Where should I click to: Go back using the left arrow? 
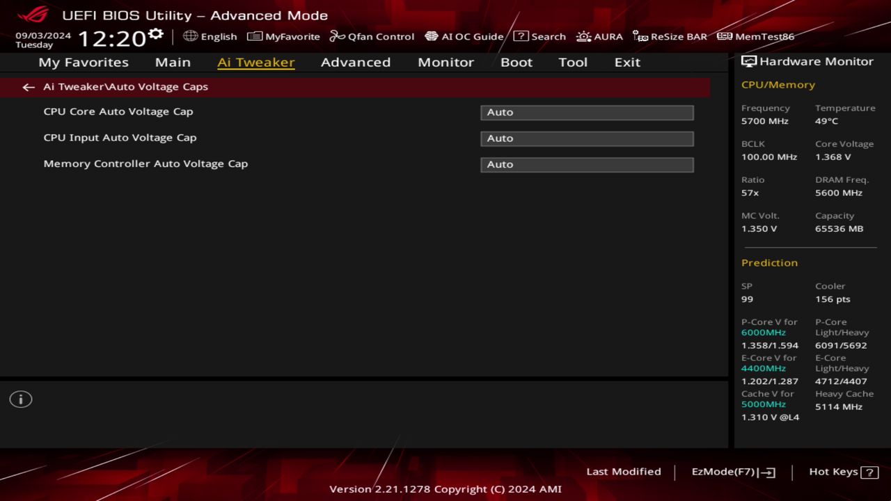(x=29, y=87)
